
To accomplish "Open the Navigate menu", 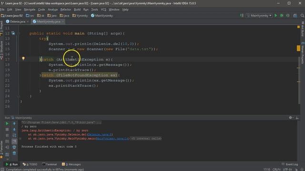I will click(30, 9).
